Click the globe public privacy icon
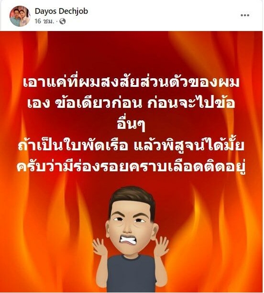This screenshot has height=293, width=264. tap(62, 21)
